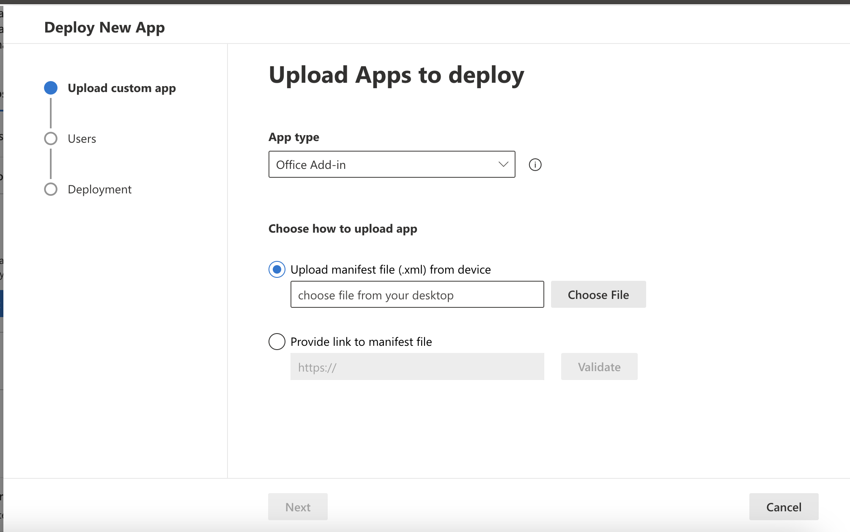Viewport: 850px width, 532px height.
Task: Open the Upload custom app step label
Action: tap(122, 88)
